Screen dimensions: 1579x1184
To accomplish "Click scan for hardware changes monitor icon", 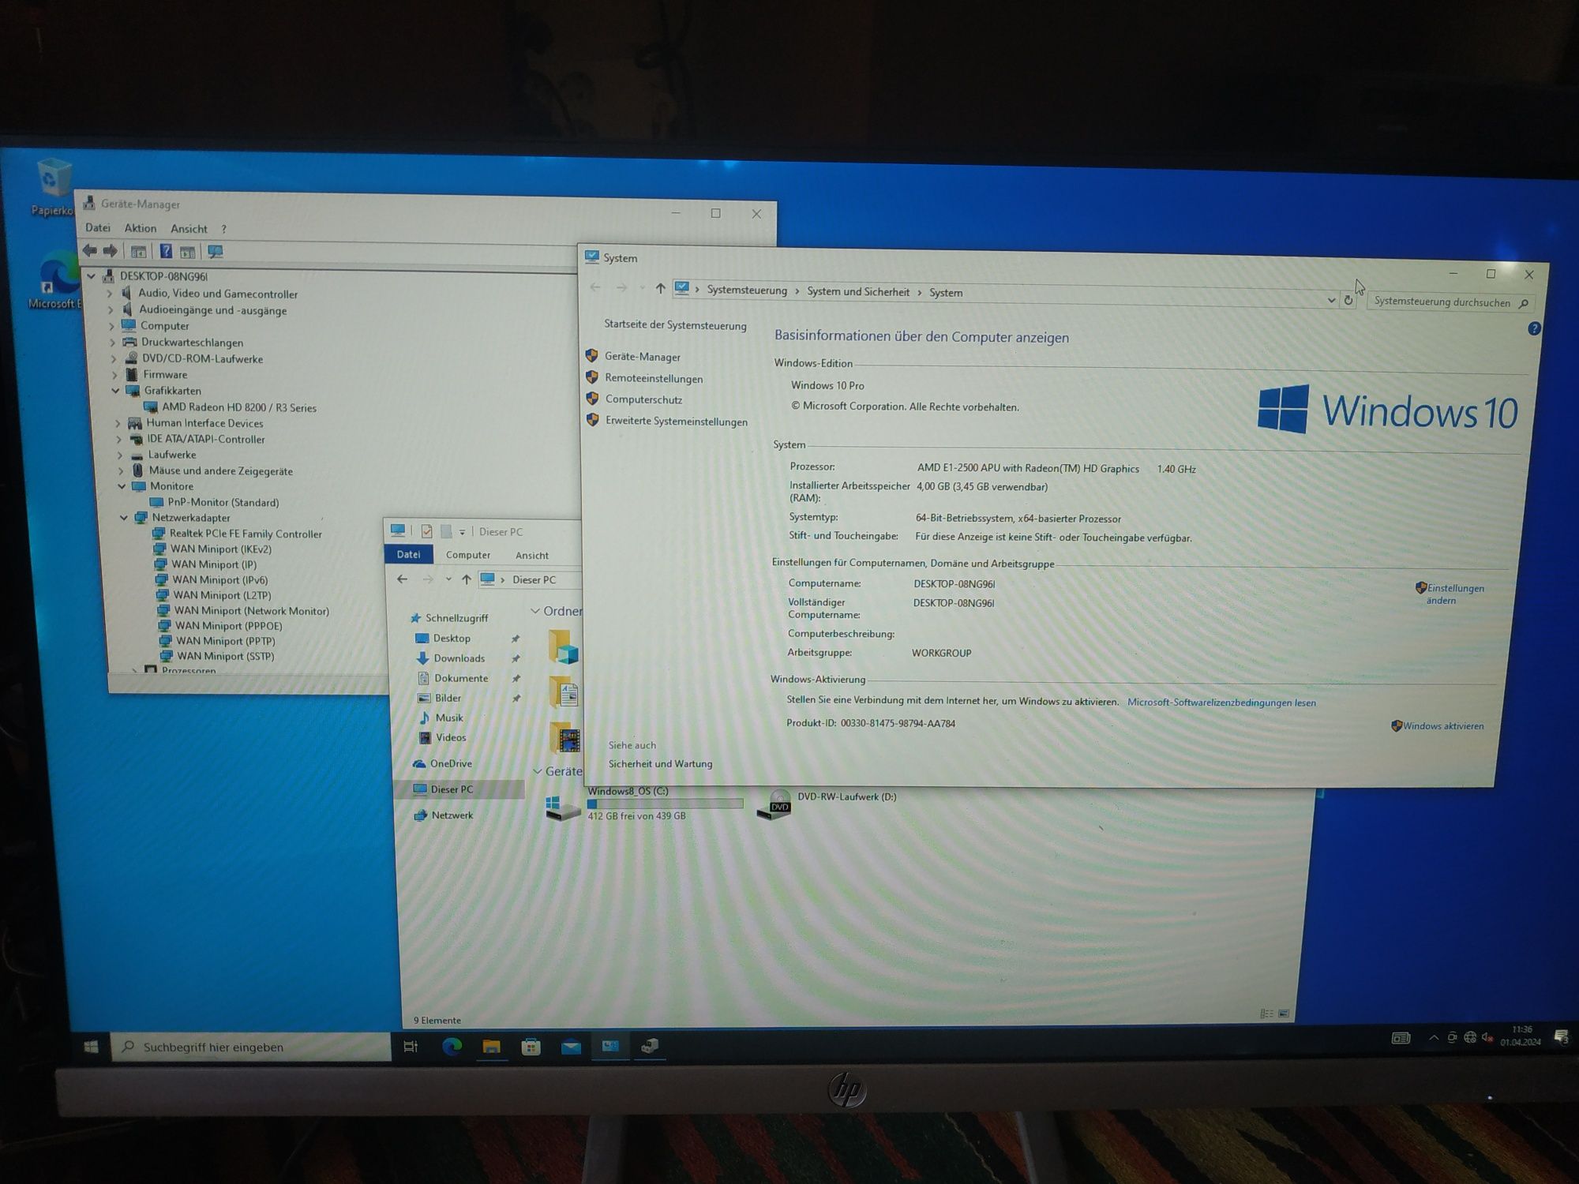I will click(x=215, y=252).
